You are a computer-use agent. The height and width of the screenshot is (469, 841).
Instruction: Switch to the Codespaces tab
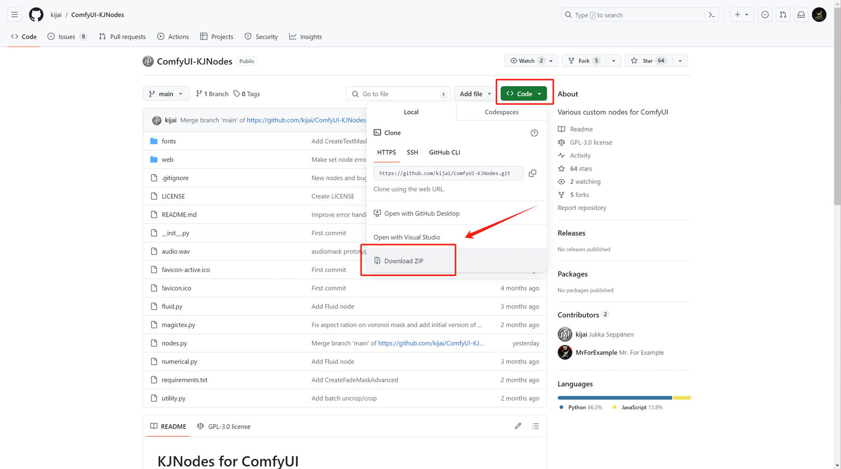click(501, 112)
